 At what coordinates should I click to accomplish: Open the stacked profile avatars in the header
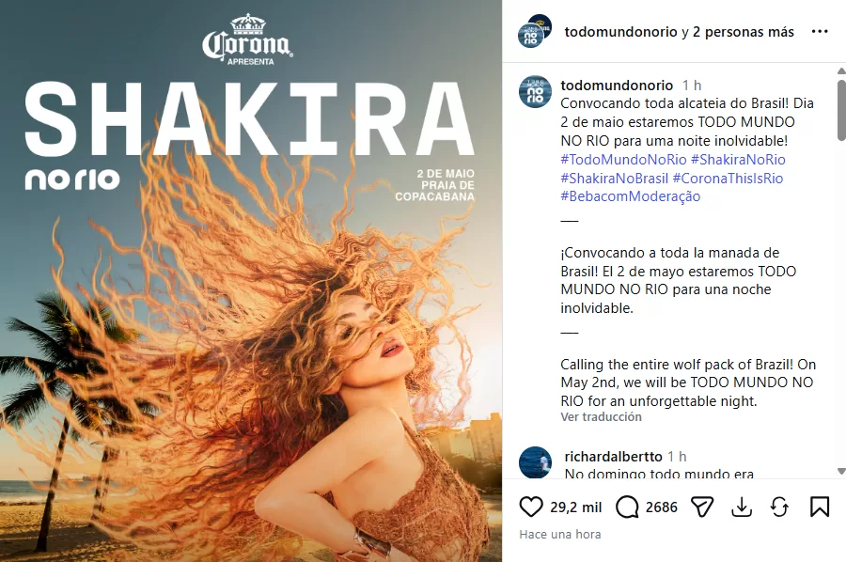534,31
